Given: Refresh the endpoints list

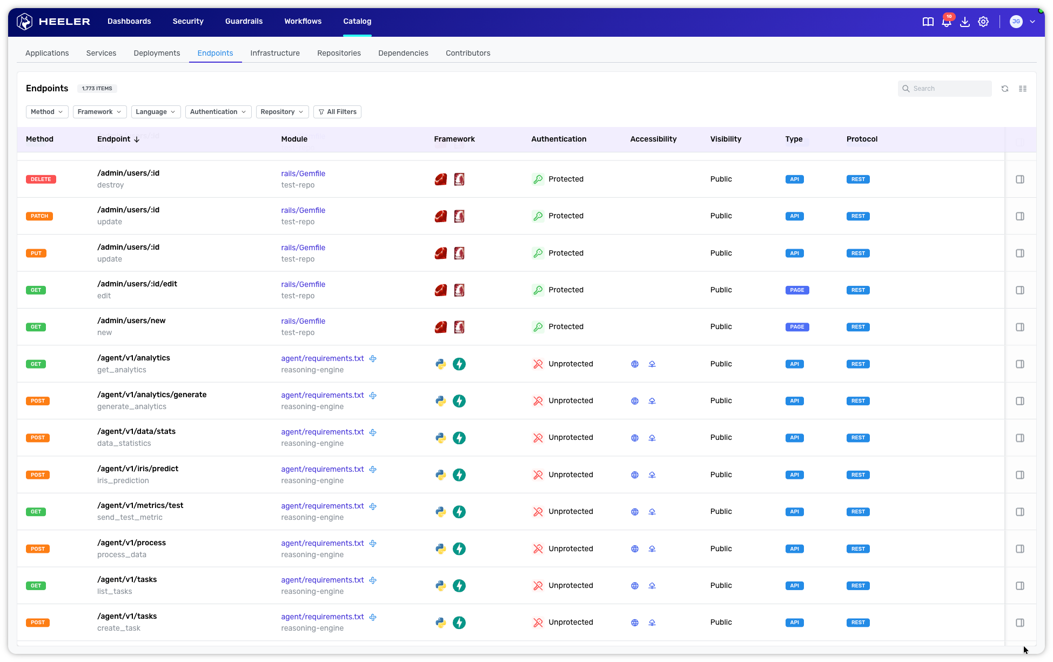Looking at the screenshot, I should click(1004, 89).
